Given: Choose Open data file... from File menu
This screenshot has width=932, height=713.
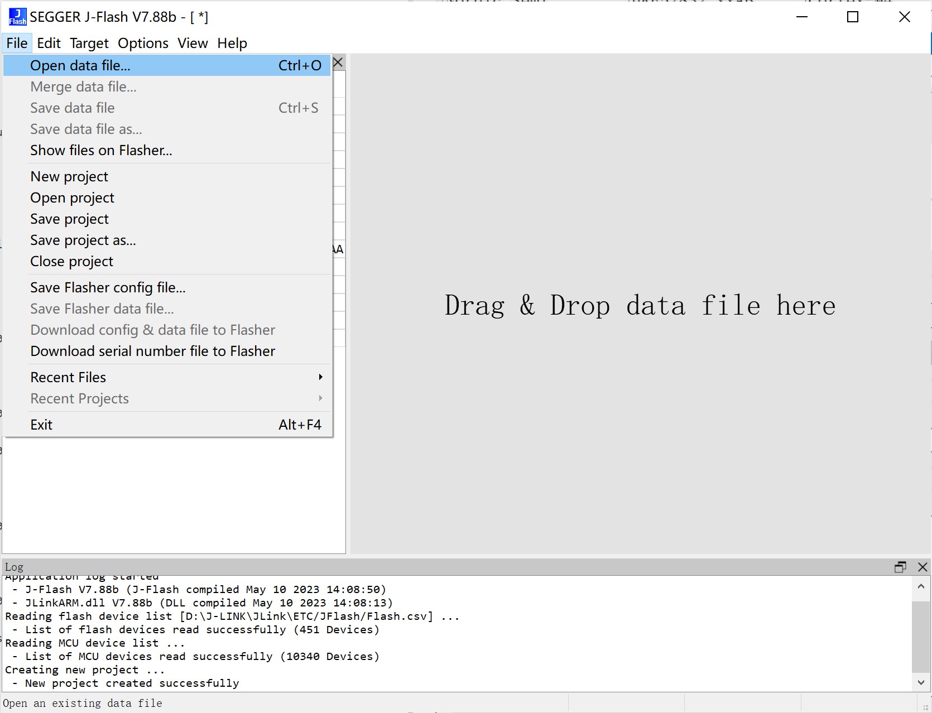Looking at the screenshot, I should [167, 65].
